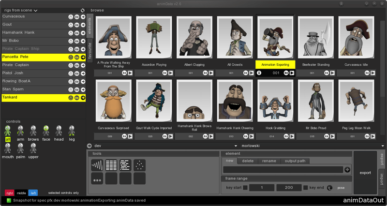Image resolution: width=387 pixels, height=206 pixels.
Task: Click the refresh rigs icon
Action: point(83,10)
